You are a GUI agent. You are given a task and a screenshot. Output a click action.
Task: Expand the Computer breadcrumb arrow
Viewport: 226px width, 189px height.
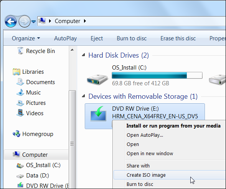click(85, 21)
